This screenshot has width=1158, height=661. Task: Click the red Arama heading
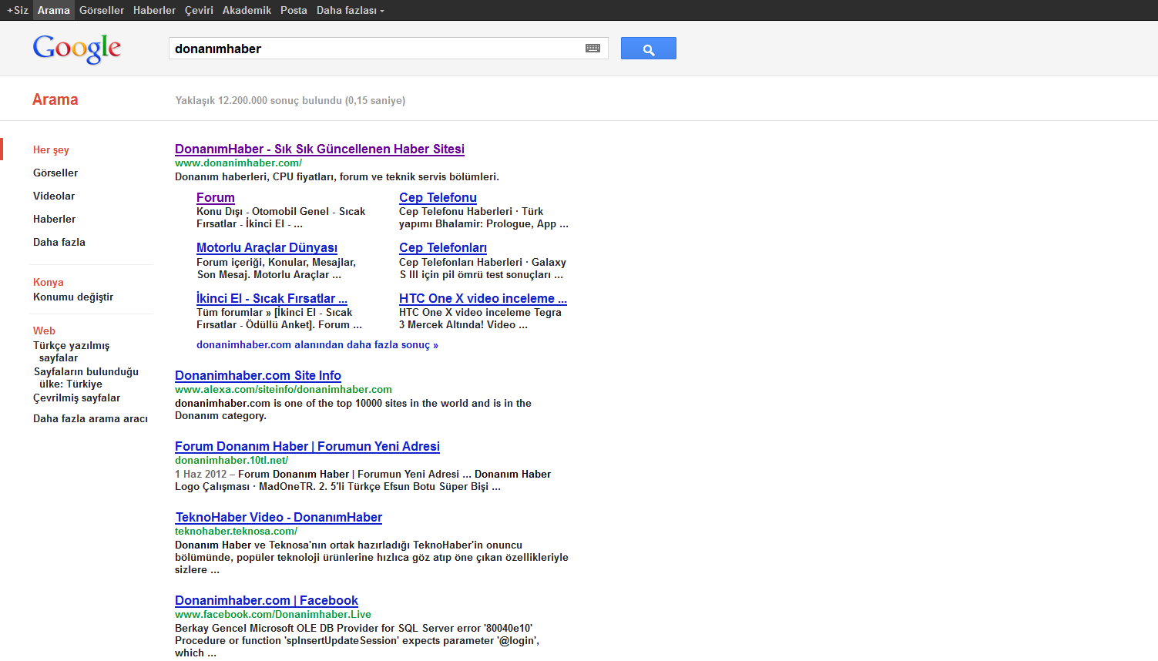(55, 99)
